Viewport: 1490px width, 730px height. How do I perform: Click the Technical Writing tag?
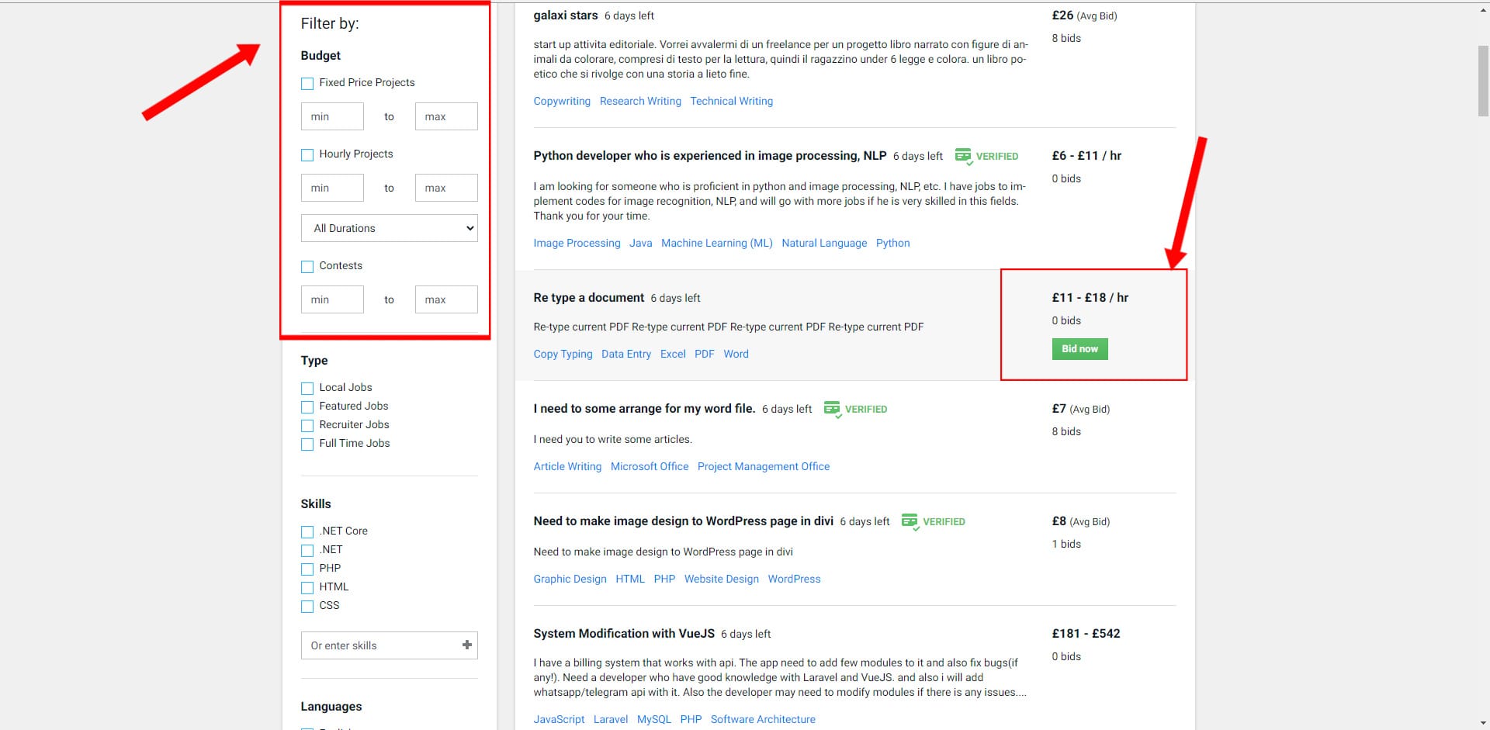pos(731,101)
